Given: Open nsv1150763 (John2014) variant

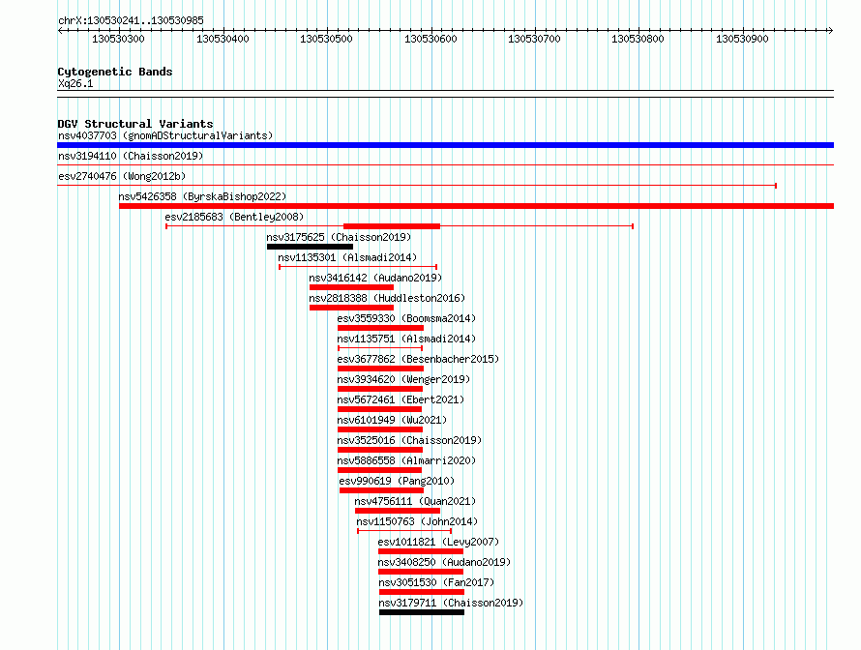Looking at the screenshot, I should tap(417, 521).
